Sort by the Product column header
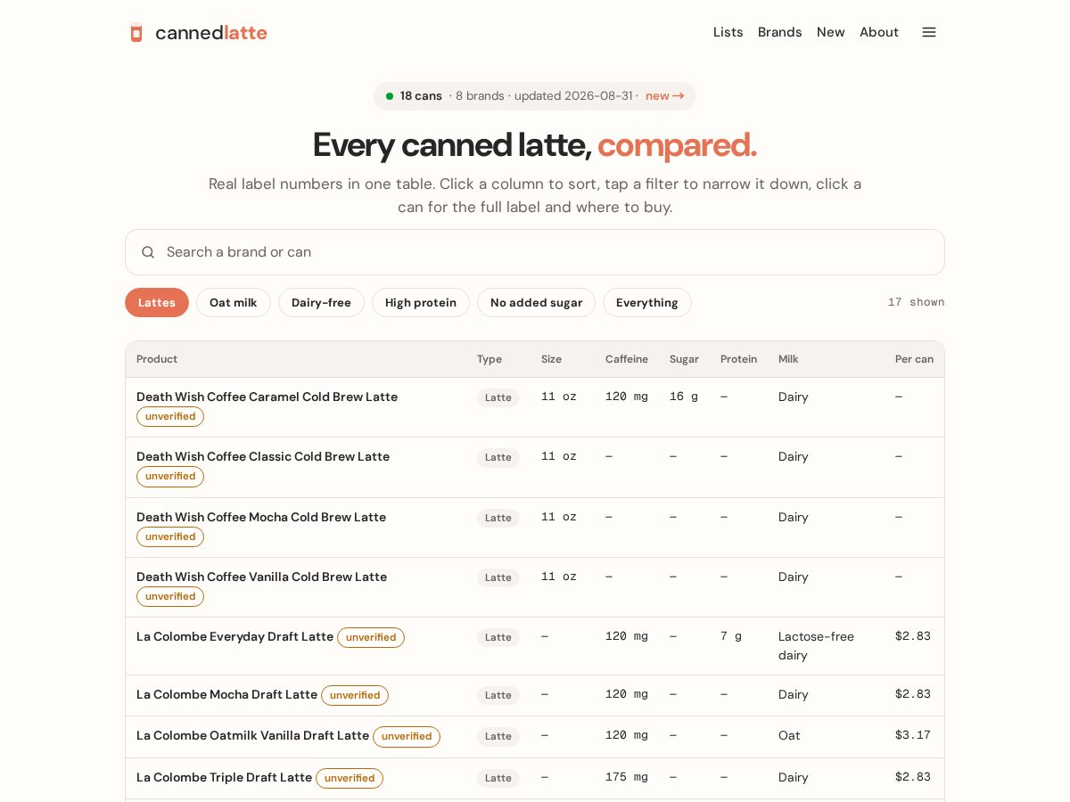Viewport: 1070px width, 802px height. pyautogui.click(x=157, y=359)
